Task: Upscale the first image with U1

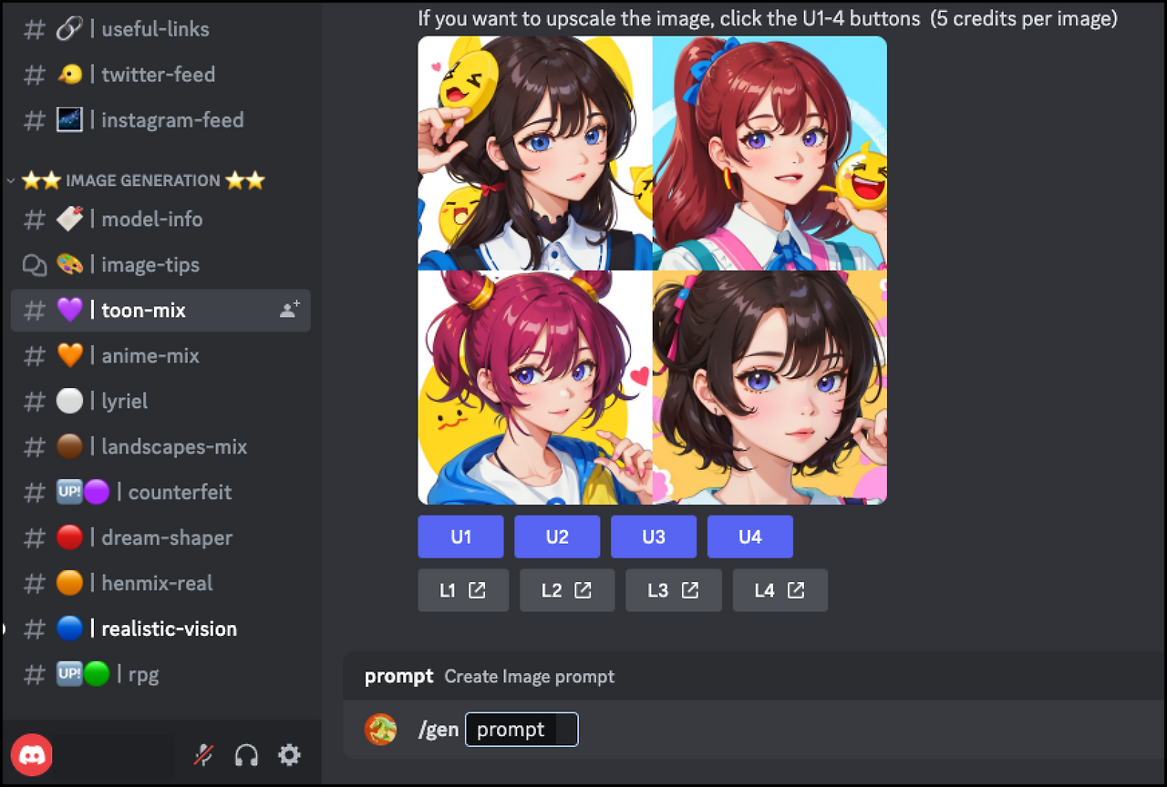Action: point(460,537)
